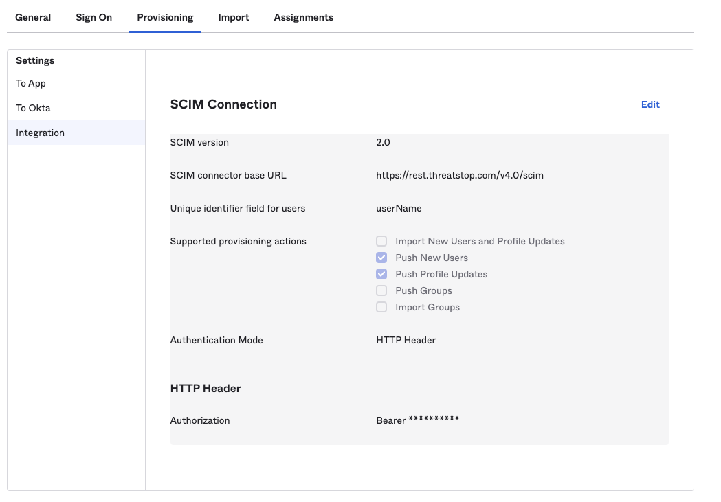The image size is (721, 502).
Task: Toggle the Push New Users checkbox
Action: point(381,258)
